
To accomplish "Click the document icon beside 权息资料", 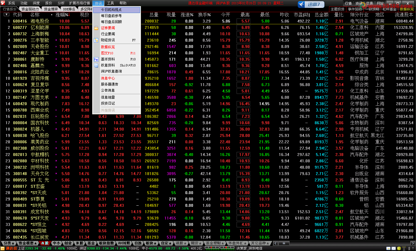I will [x=96, y=66].
